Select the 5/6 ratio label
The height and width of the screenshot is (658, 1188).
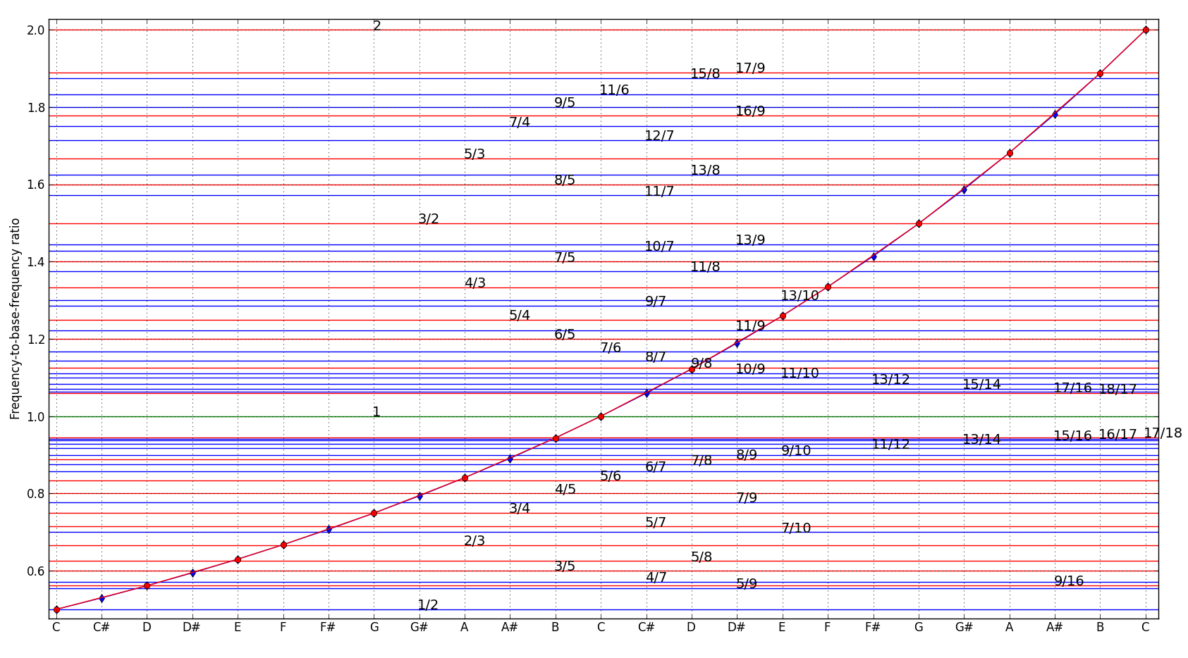coord(611,476)
